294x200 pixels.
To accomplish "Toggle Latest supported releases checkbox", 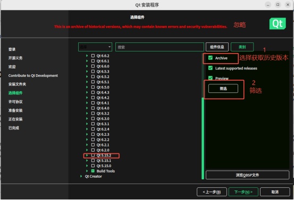I will 211,68.
